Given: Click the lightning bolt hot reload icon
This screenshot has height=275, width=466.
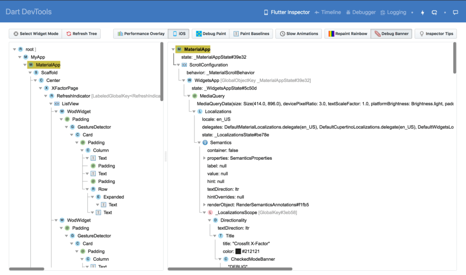Looking at the screenshot, I should pyautogui.click(x=423, y=13).
